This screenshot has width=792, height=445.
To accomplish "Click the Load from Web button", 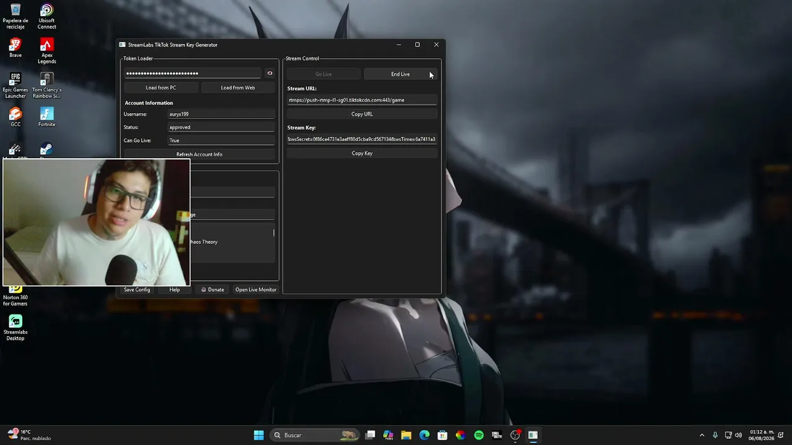I will pyautogui.click(x=238, y=88).
